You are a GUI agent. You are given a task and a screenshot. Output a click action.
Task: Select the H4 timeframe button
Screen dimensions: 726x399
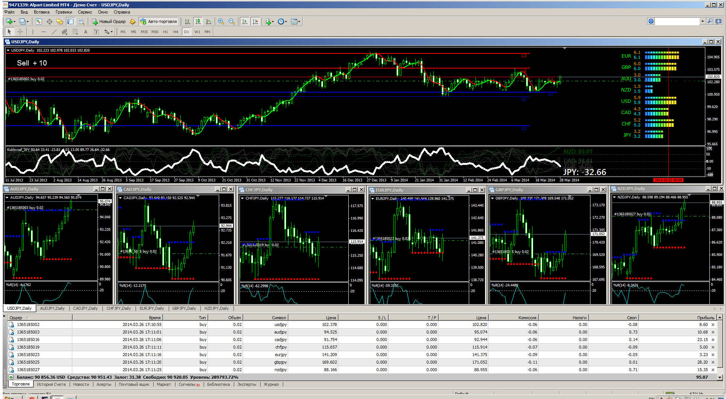click(176, 32)
